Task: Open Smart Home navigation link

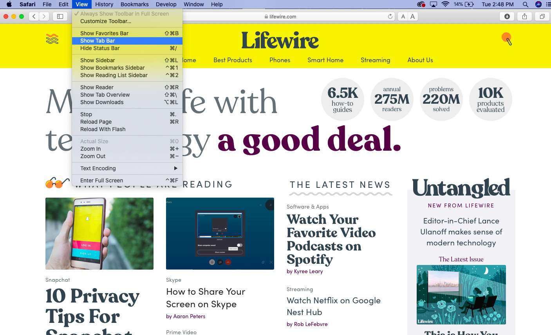Action: (x=325, y=60)
